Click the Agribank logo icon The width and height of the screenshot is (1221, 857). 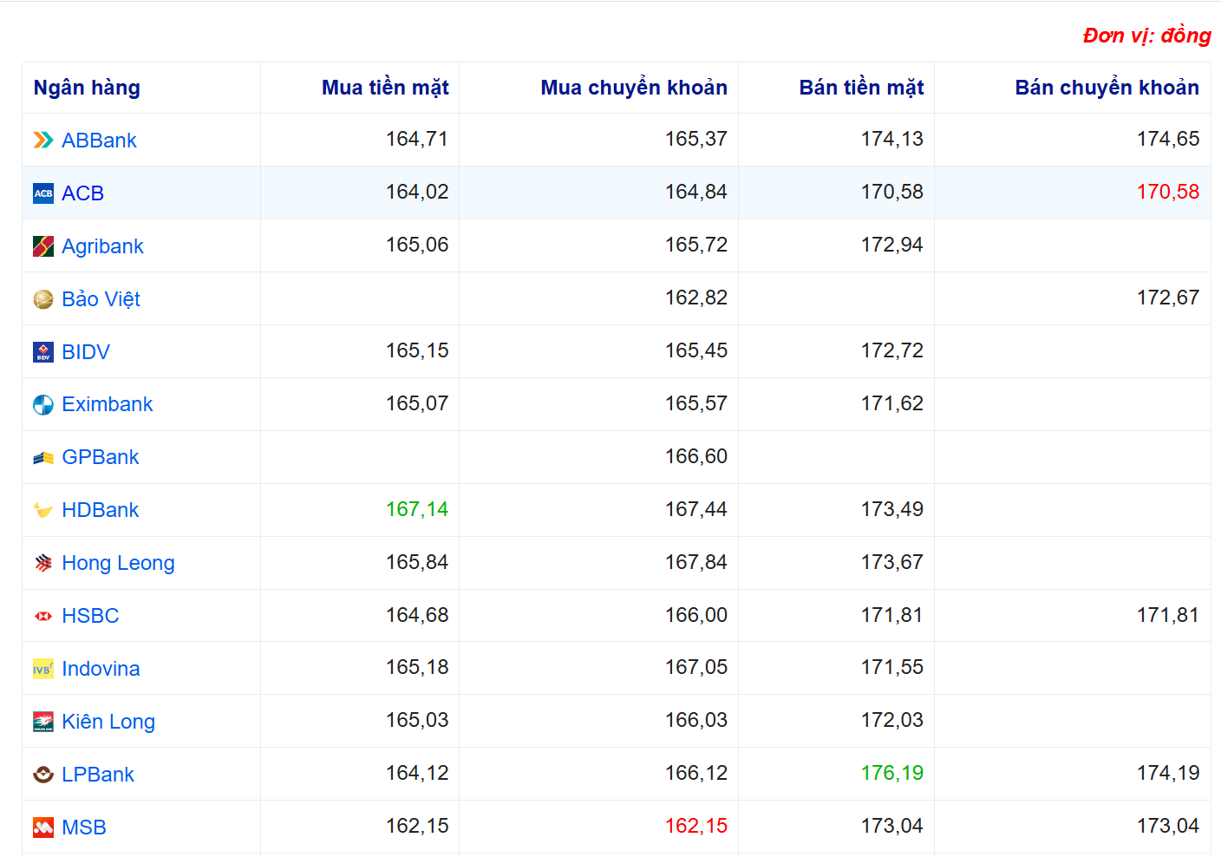point(43,246)
